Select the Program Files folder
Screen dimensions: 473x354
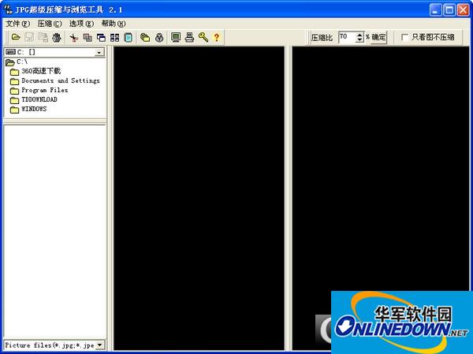(39, 90)
